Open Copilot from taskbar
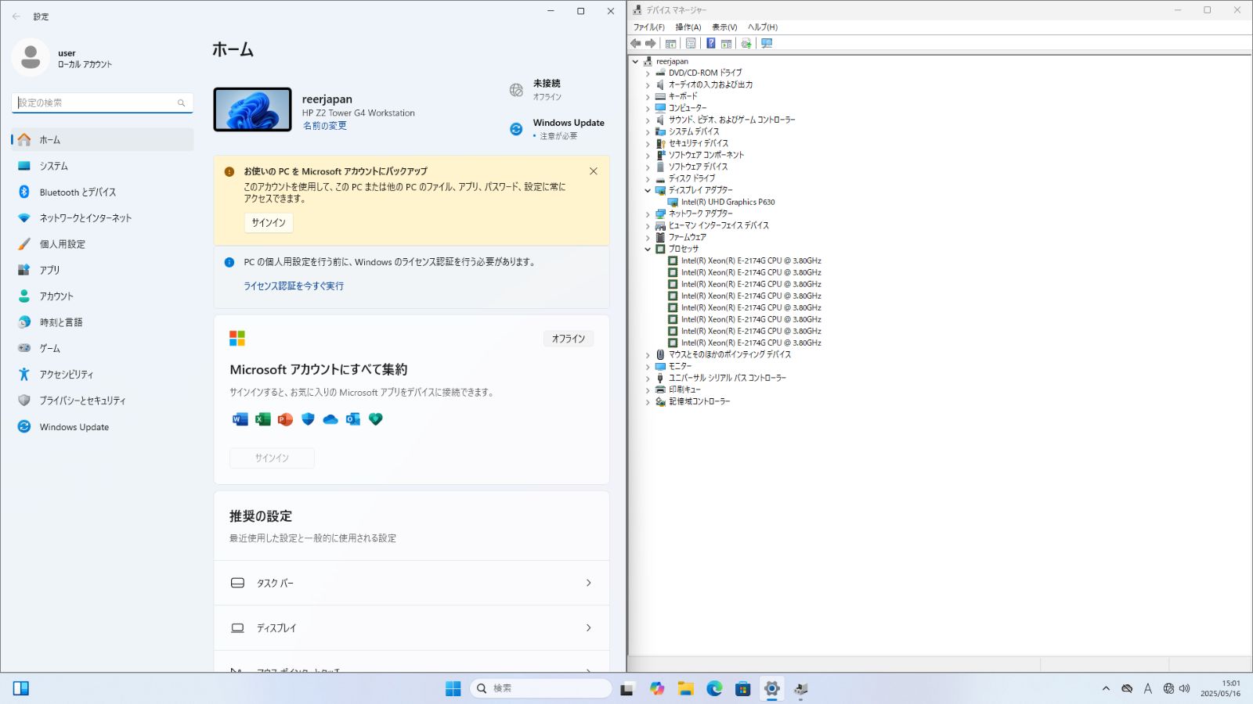1253x704 pixels. 657,688
